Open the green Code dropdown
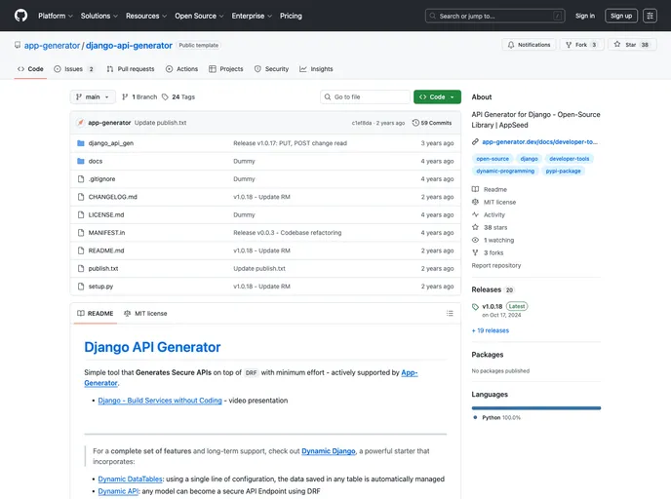This screenshot has width=671, height=499. [437, 97]
